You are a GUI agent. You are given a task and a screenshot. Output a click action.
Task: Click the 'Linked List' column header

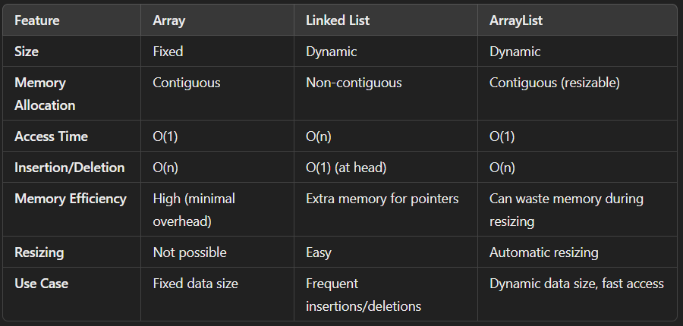[x=338, y=20]
